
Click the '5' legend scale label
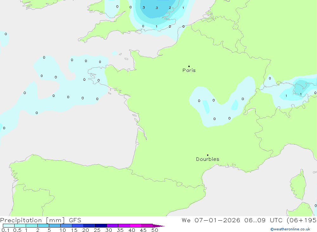click(x=49, y=230)
